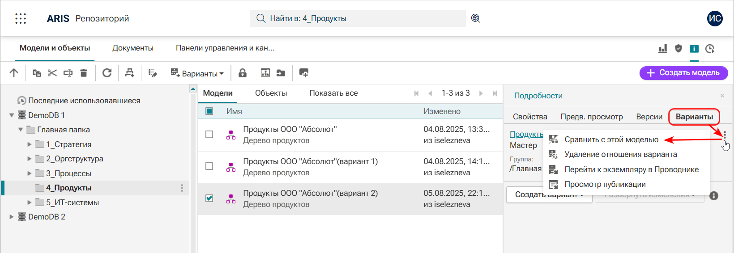Click the move to folder icon
Screen dimensions: 734x253
[x=281, y=73]
